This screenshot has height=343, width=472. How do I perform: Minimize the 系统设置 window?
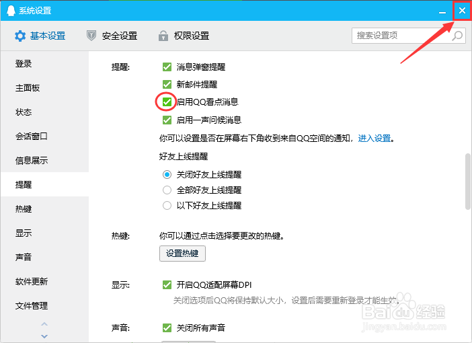[x=442, y=11]
